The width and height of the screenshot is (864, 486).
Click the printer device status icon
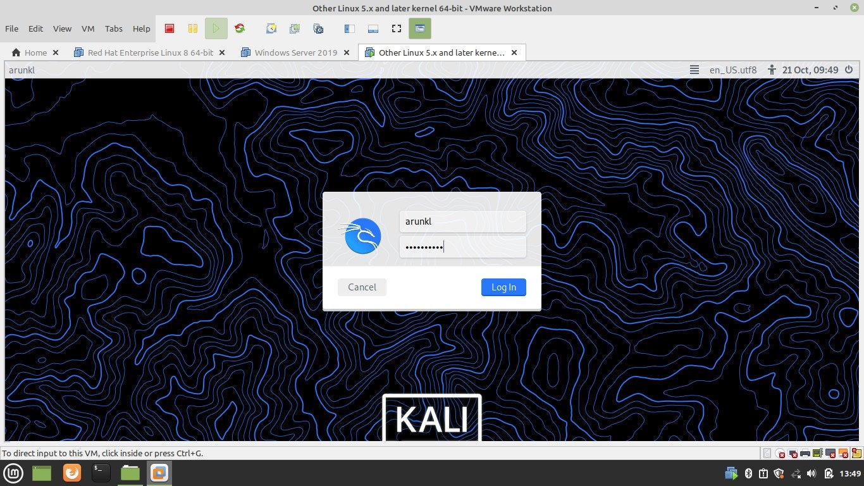coord(805,453)
